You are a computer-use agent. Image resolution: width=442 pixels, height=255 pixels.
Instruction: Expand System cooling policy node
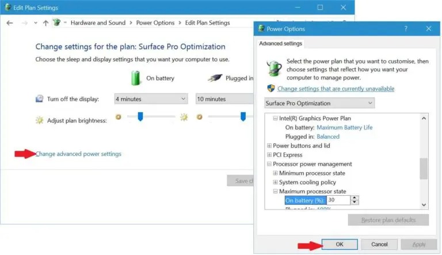click(276, 182)
